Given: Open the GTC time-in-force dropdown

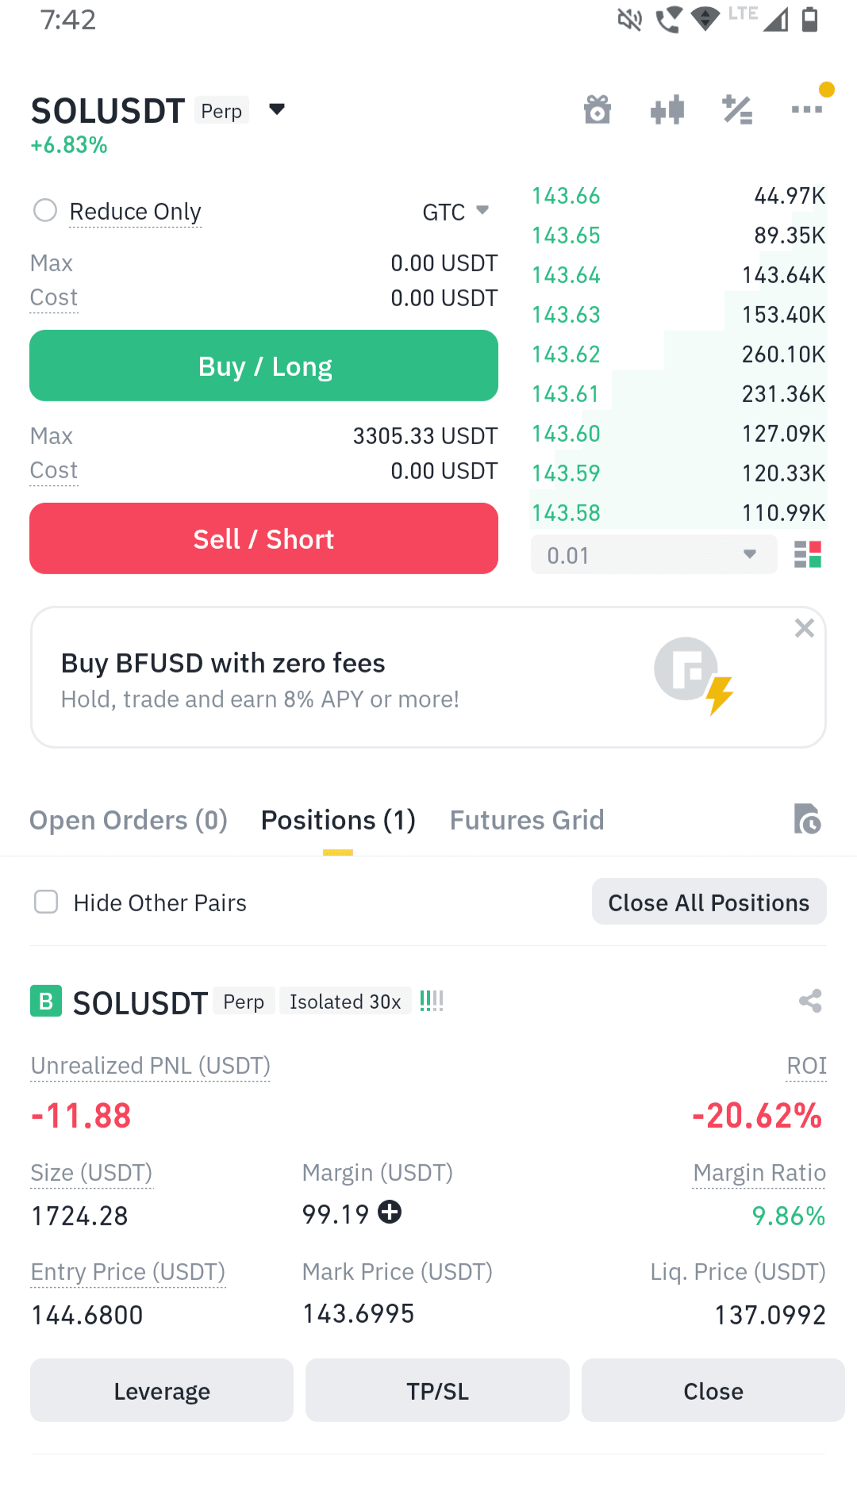Looking at the screenshot, I should pyautogui.click(x=455, y=212).
